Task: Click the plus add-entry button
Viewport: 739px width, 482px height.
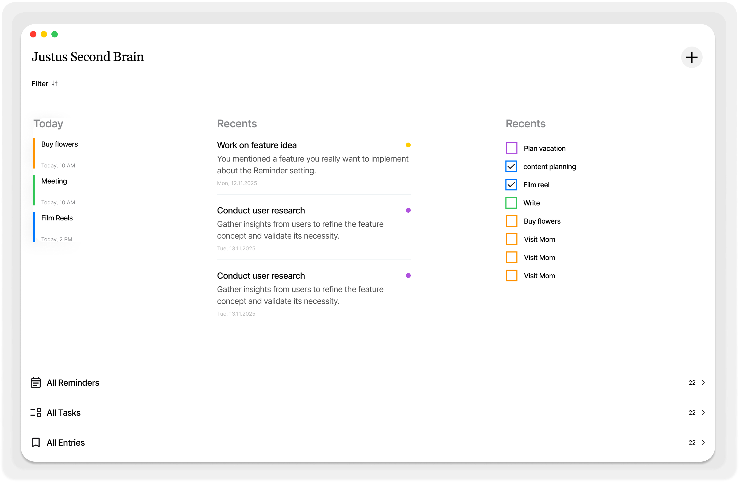Action: click(x=691, y=57)
